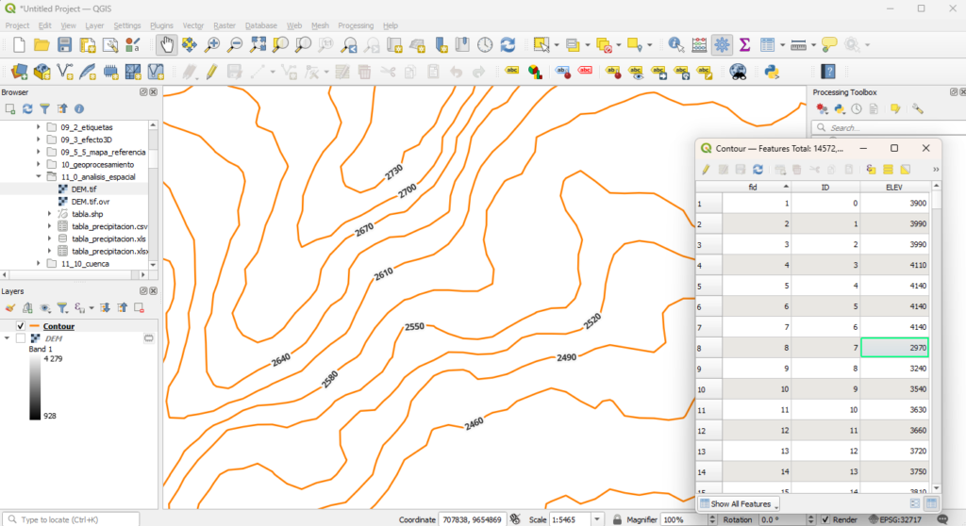Click the Save Project icon

(x=64, y=44)
